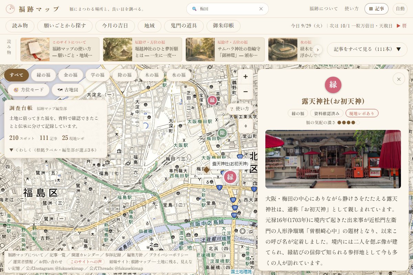Open プライバシーポリシー footer link
Screen dimensions: 413x275
169,255
